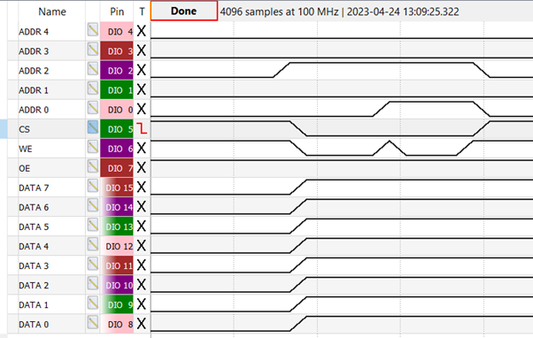Click the edit pencil icon for OE
Screen dimensions: 533x338
click(92, 166)
